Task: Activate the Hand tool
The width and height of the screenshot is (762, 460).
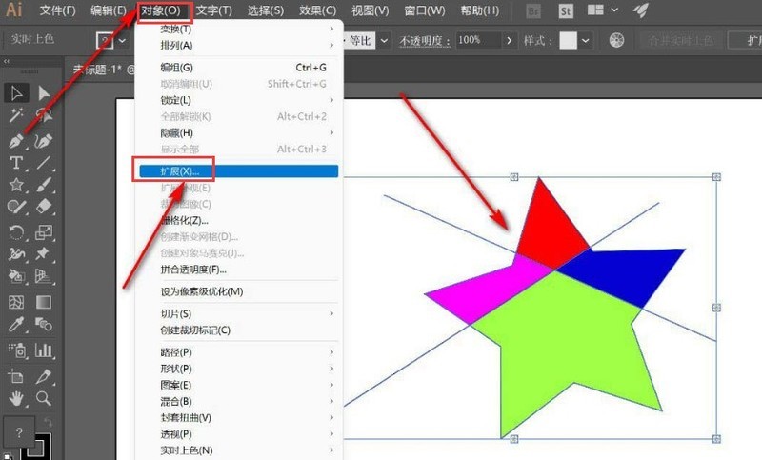Action: point(16,399)
